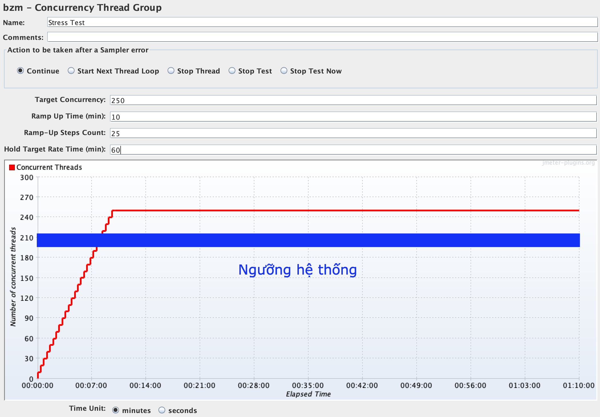
Task: Click the Ngưỡng hệ thống annotation text
Action: coord(297,270)
